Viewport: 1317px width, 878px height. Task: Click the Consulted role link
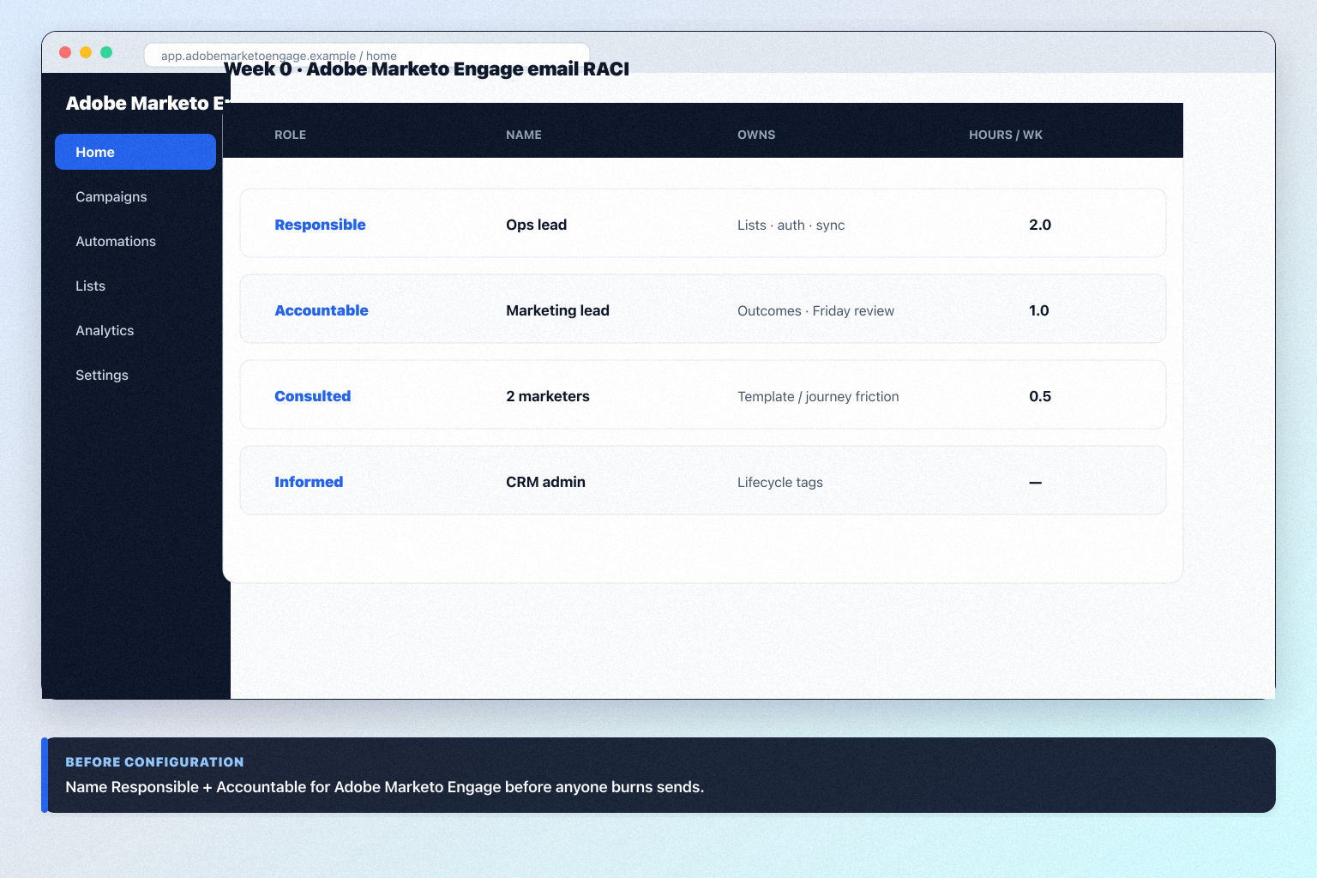tap(313, 396)
